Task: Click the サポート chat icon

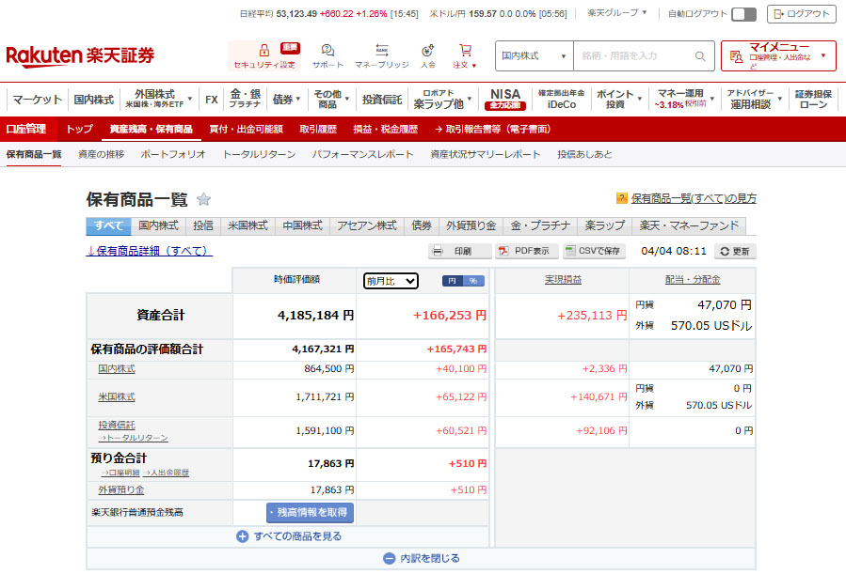Action: (327, 51)
